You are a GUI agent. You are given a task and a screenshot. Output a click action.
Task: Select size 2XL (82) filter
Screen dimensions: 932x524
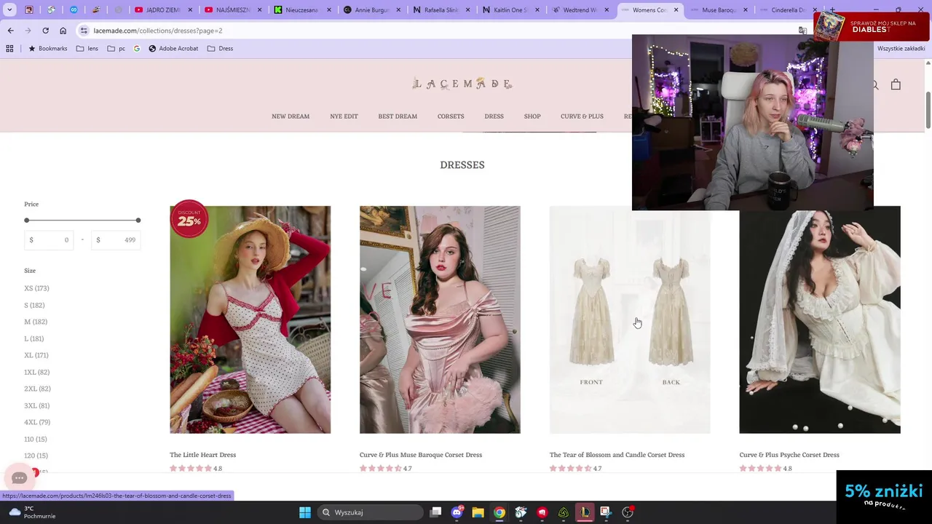click(37, 389)
